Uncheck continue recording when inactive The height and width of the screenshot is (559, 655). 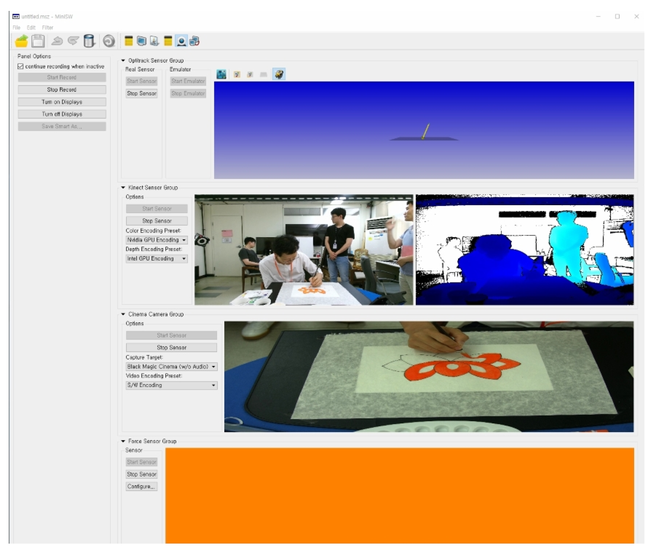click(21, 66)
